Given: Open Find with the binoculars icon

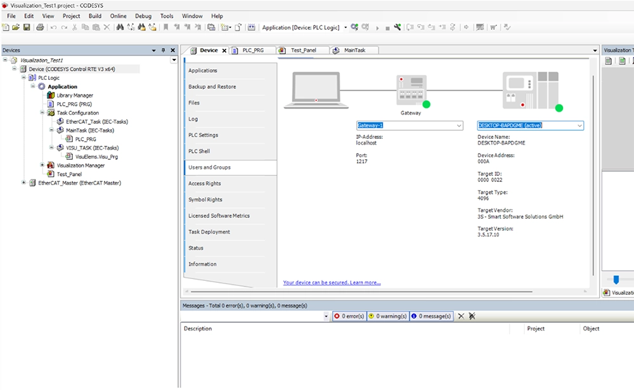Looking at the screenshot, I should point(120,27).
